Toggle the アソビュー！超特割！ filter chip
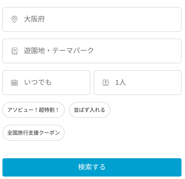Image resolution: width=185 pixels, height=179 pixels. 33,110
